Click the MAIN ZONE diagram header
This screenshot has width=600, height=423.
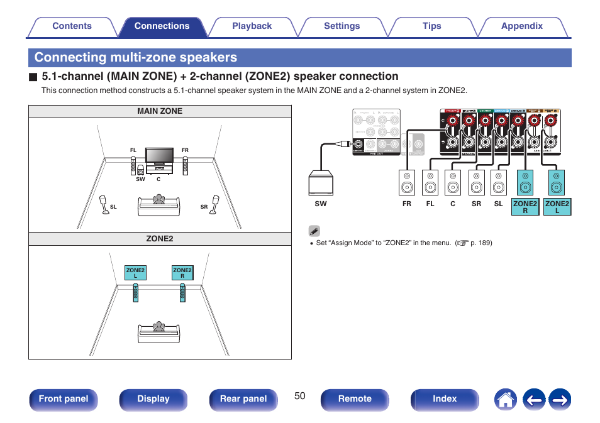160,111
